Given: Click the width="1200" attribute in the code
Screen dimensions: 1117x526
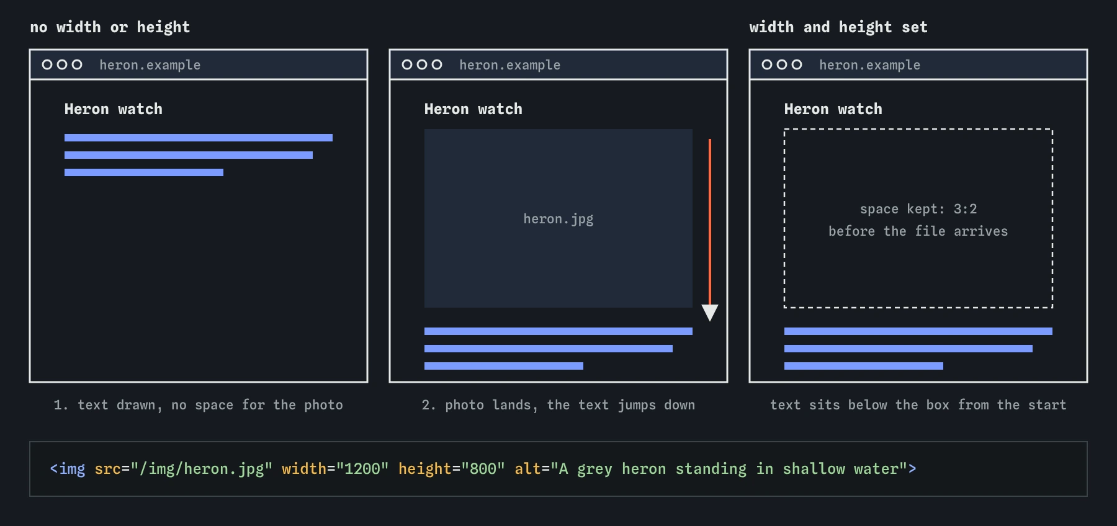Looking at the screenshot, I should (335, 469).
